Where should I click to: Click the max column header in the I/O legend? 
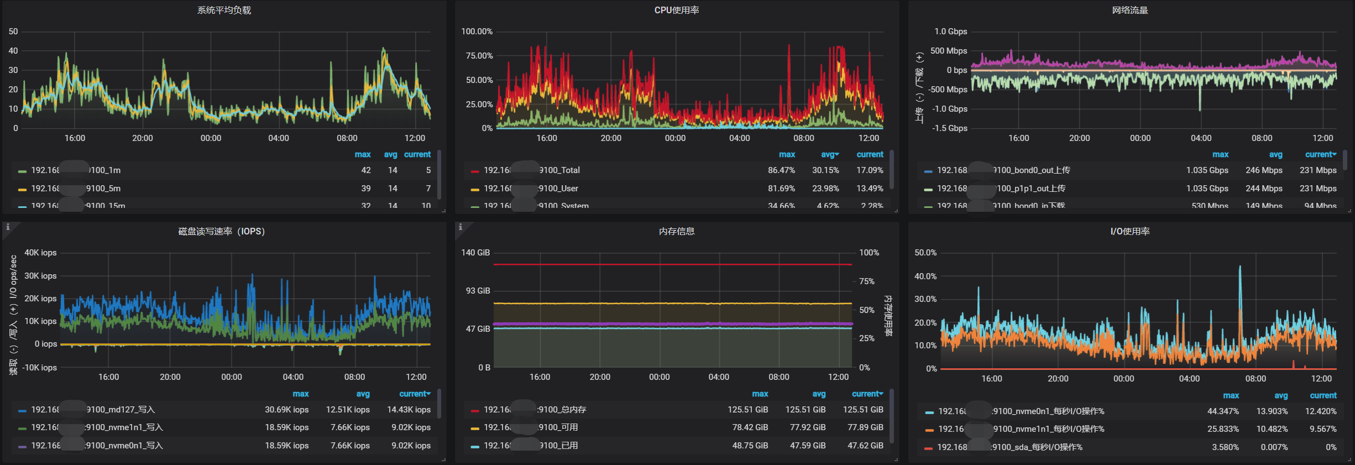coord(1231,395)
